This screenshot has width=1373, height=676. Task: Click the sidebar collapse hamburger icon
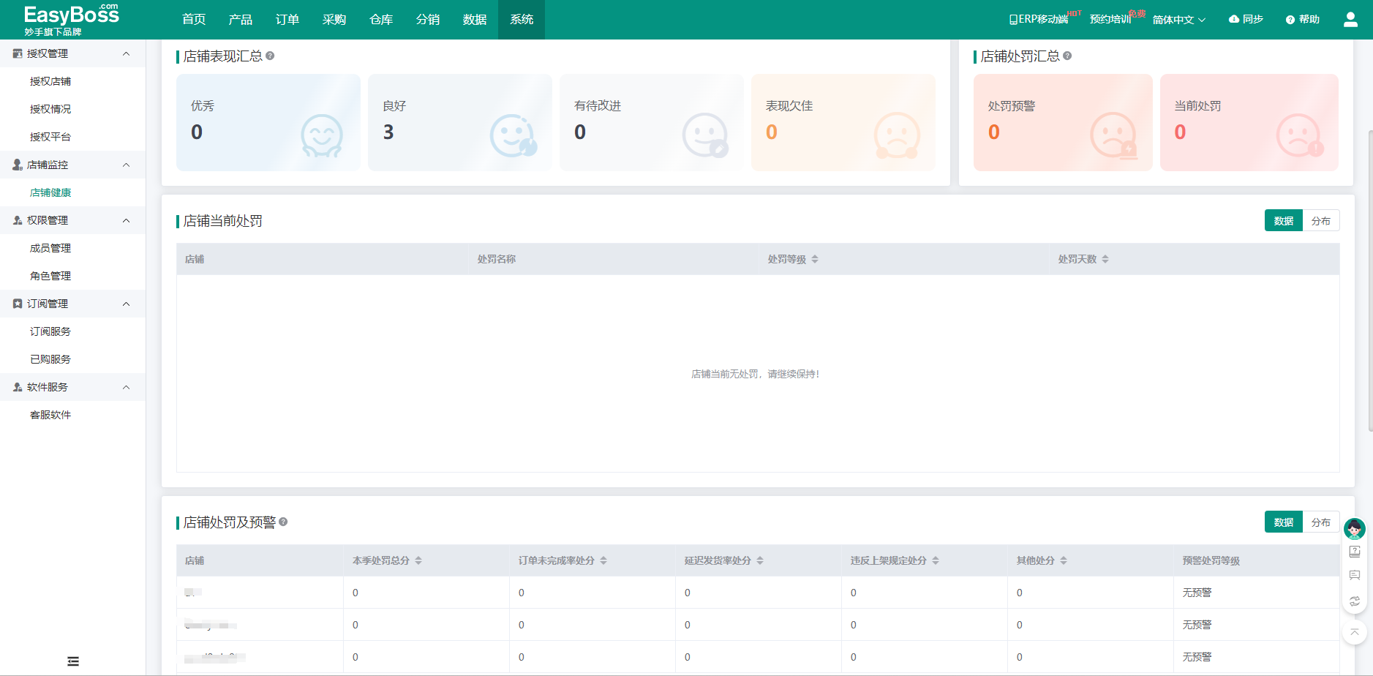pos(73,661)
